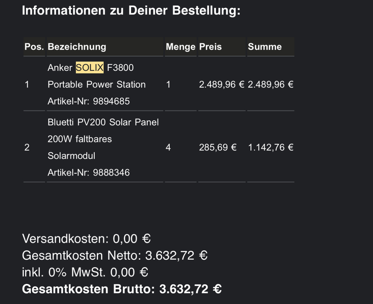The width and height of the screenshot is (373, 304).
Task: Click "Bluetti PV200 Solar Panel" product name
Action: pyautogui.click(x=103, y=122)
